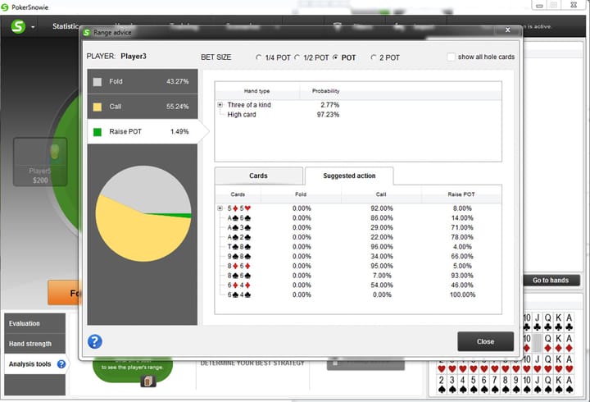Pick the 6 of spades card
This screenshot has height=402, width=590.
click(484, 385)
